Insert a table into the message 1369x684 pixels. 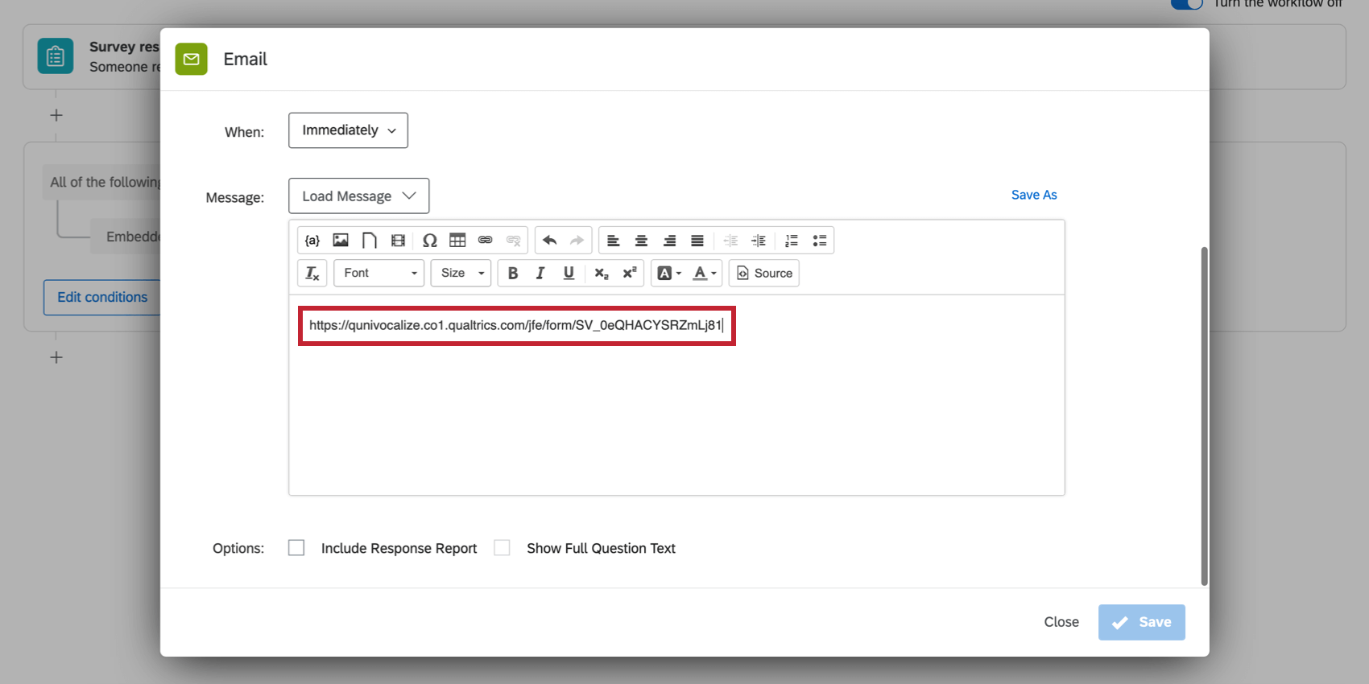click(457, 241)
